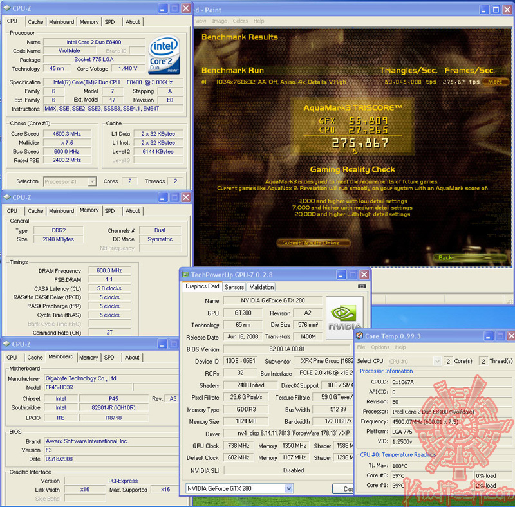Click the CPU-Z icon in the top title bar

point(6,8)
